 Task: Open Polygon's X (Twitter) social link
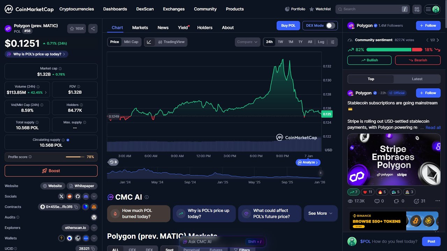(x=62, y=196)
